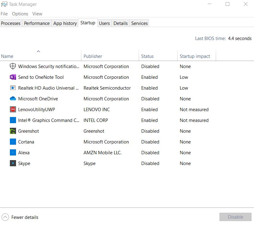Viewport: 254px width, 226px height.
Task: Select the Greenshot entry name
Action: (x=28, y=131)
